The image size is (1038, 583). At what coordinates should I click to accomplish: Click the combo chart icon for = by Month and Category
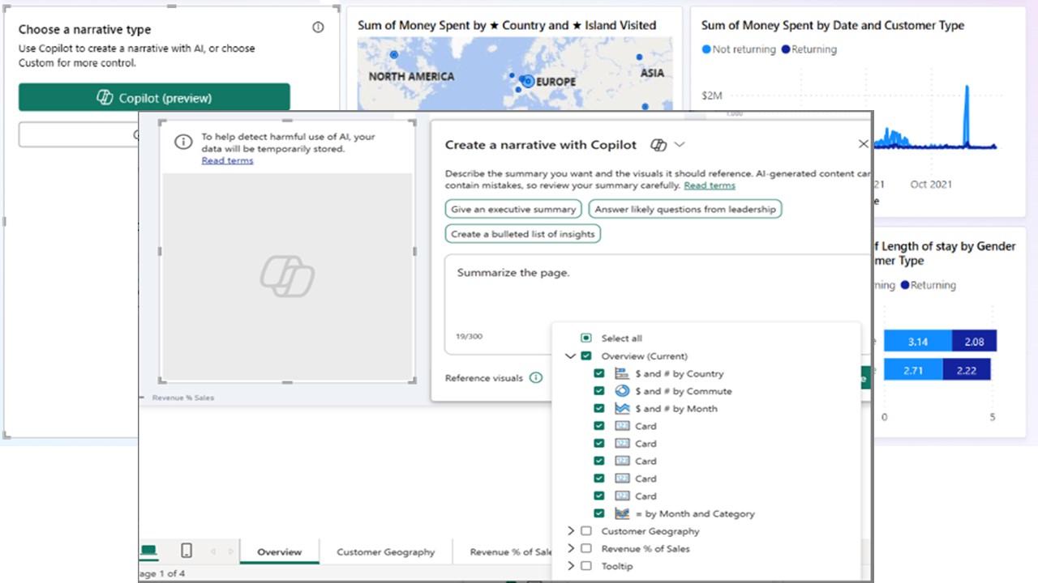coord(622,514)
